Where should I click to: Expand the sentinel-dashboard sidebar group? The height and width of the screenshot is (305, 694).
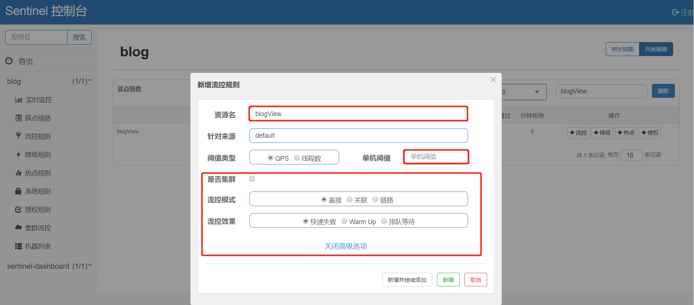(49, 266)
